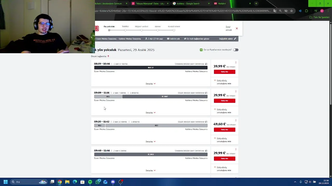Viewport: 332px width, 186px height.
Task: Expand Detaylar for the 09:20 connection
Action: click(150, 142)
